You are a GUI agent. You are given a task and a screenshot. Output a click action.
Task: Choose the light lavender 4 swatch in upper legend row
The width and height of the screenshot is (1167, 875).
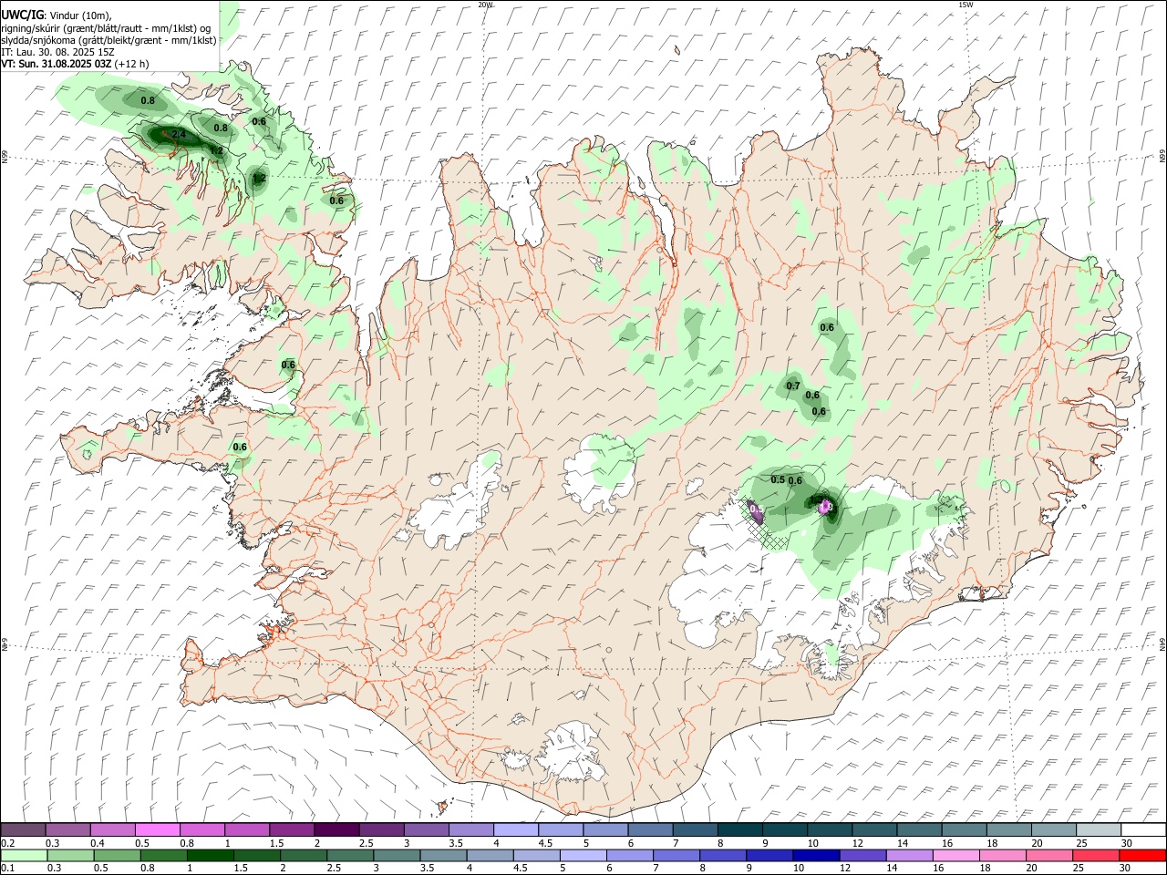516,829
